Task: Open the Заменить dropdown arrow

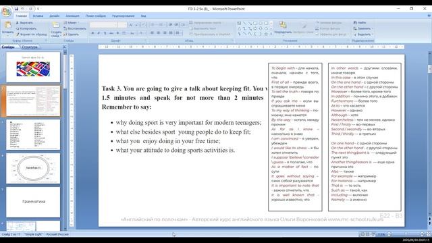Action: pos(372,28)
